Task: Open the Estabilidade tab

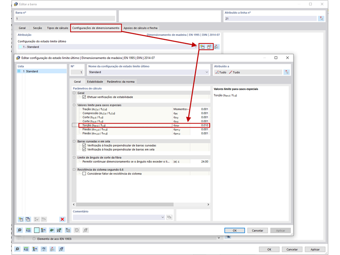Action: tap(95, 82)
